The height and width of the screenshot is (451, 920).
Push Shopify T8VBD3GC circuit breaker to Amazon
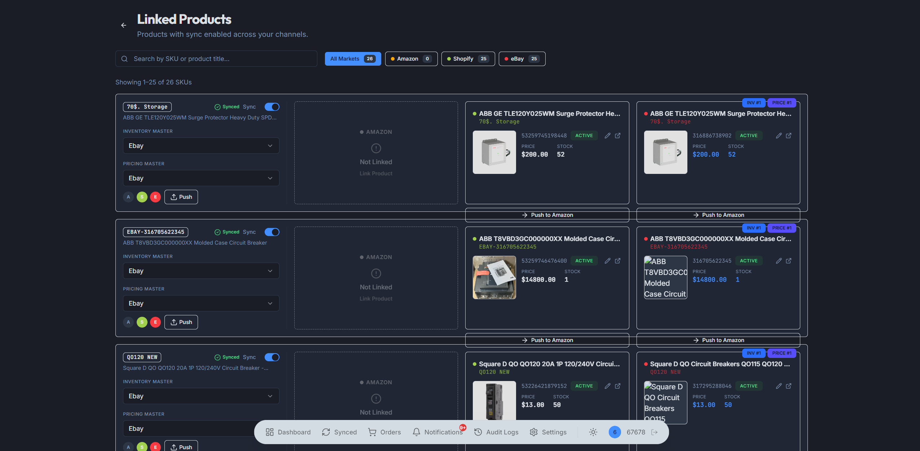547,340
